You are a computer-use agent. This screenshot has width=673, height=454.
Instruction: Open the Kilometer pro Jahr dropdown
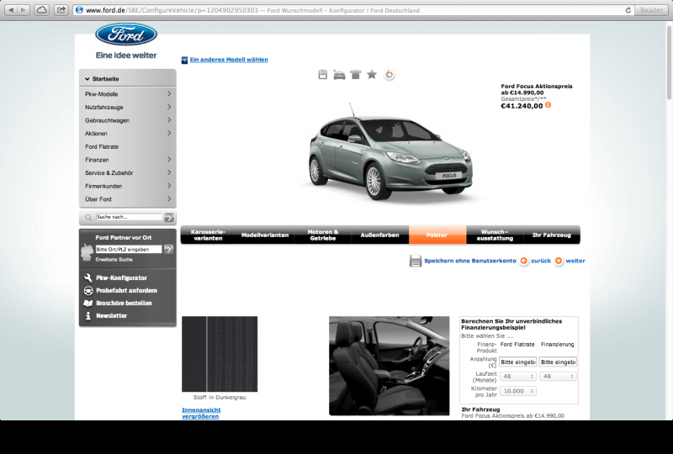[517, 391]
